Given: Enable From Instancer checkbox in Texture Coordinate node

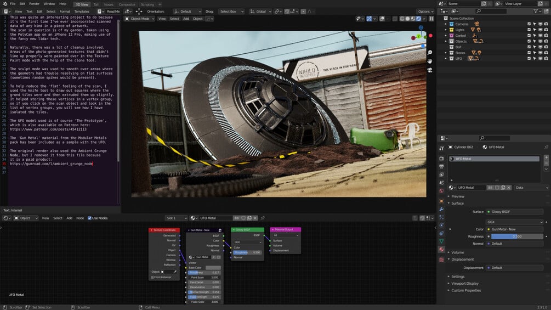Looking at the screenshot, I should point(152,277).
